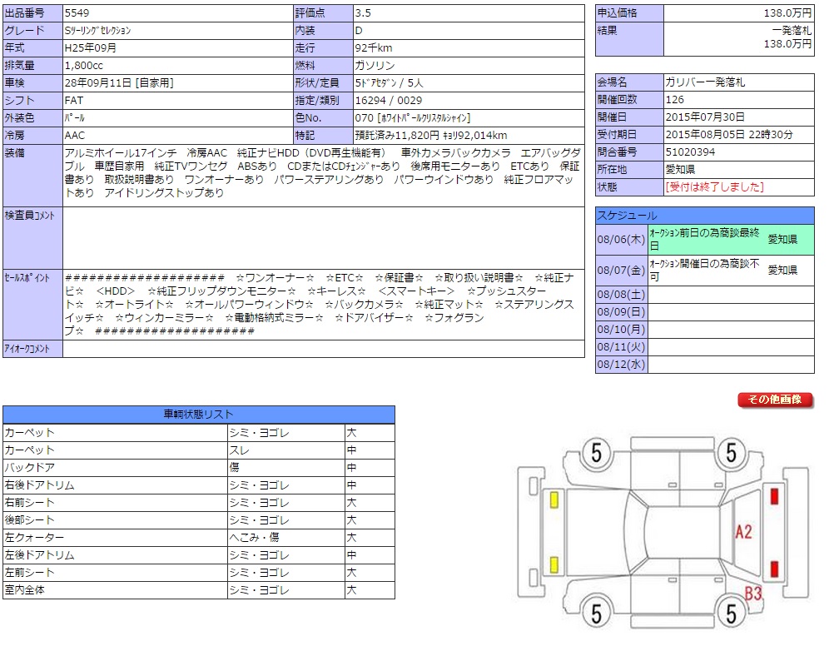The image size is (834, 646).
Task: Click the 車輌状態リスト table header
Action: (198, 415)
